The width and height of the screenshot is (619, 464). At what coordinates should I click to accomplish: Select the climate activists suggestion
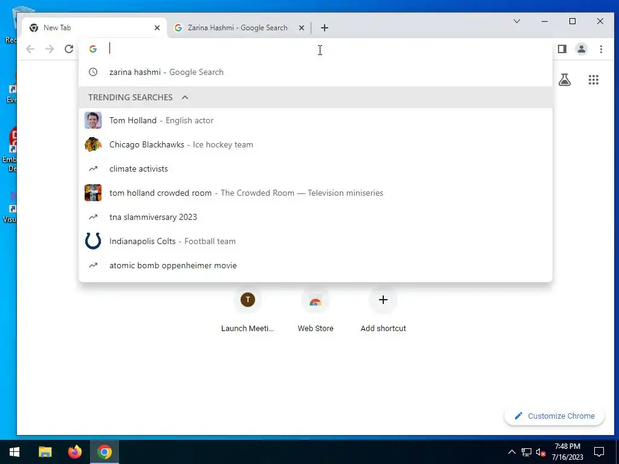pos(316,169)
